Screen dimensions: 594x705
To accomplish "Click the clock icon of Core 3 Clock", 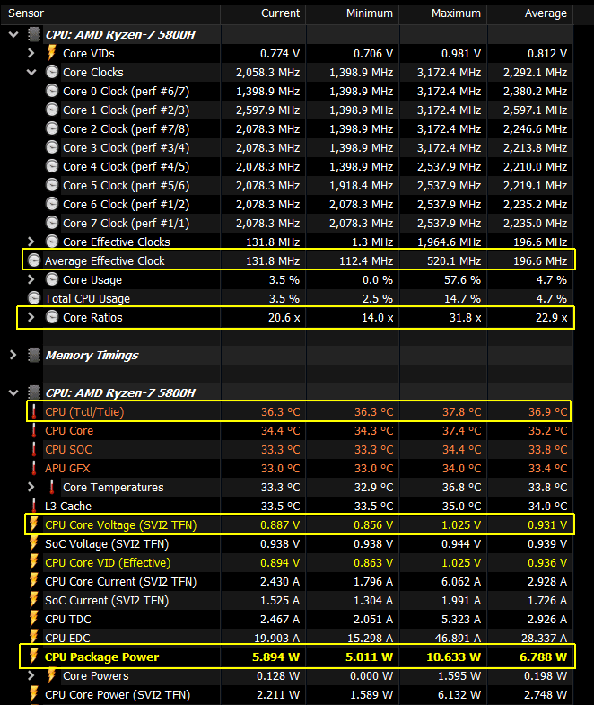I will tap(52, 147).
